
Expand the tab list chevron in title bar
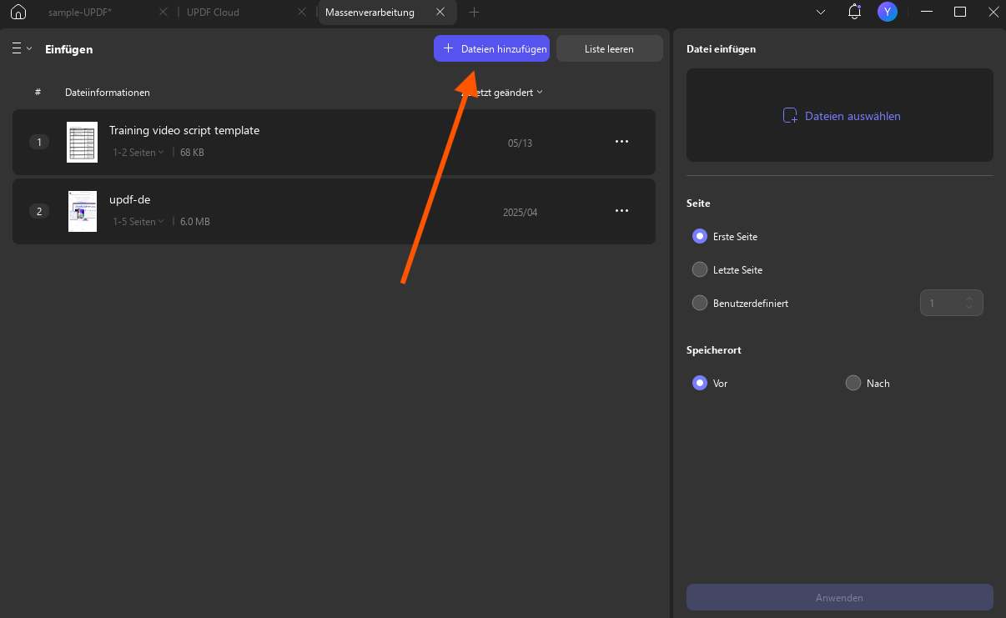pyautogui.click(x=821, y=13)
